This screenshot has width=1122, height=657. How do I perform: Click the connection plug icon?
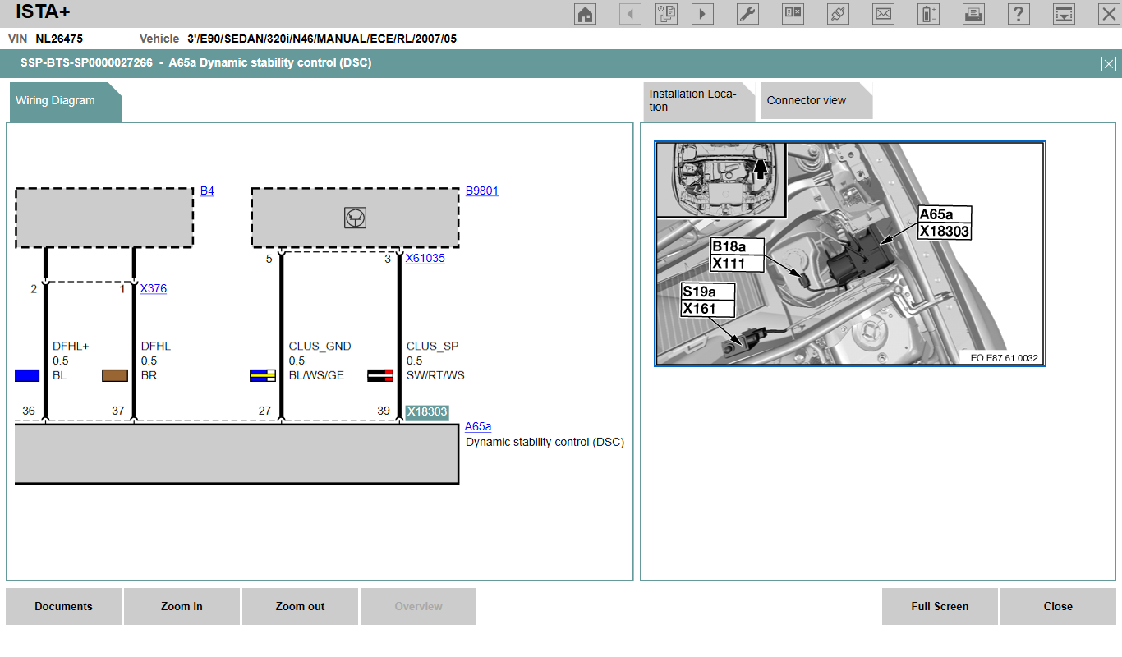tap(838, 14)
